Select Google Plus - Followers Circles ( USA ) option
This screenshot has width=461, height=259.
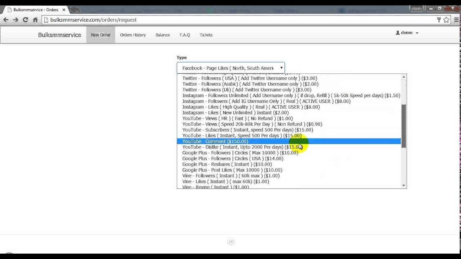(289, 159)
